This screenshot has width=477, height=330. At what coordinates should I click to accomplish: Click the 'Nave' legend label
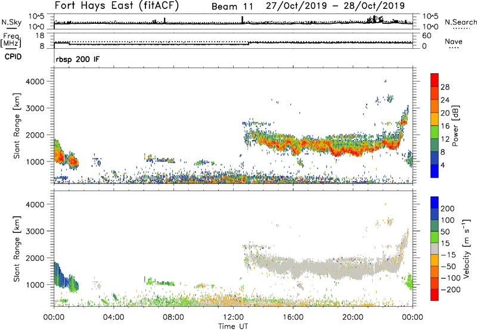[454, 42]
